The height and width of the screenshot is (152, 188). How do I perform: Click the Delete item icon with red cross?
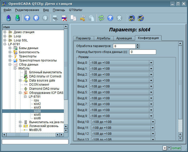point(64,18)
